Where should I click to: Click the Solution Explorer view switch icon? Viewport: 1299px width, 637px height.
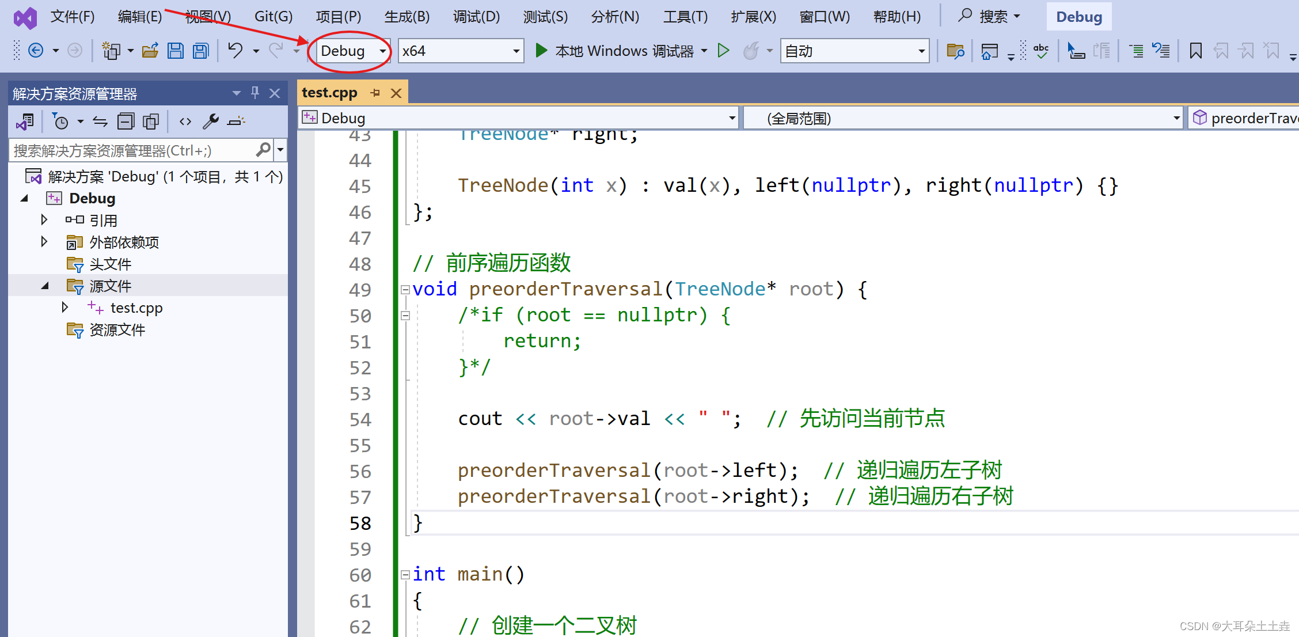(25, 122)
